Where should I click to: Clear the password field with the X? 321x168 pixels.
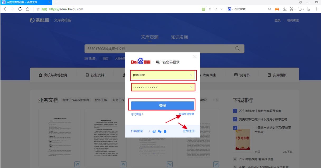coord(191,87)
